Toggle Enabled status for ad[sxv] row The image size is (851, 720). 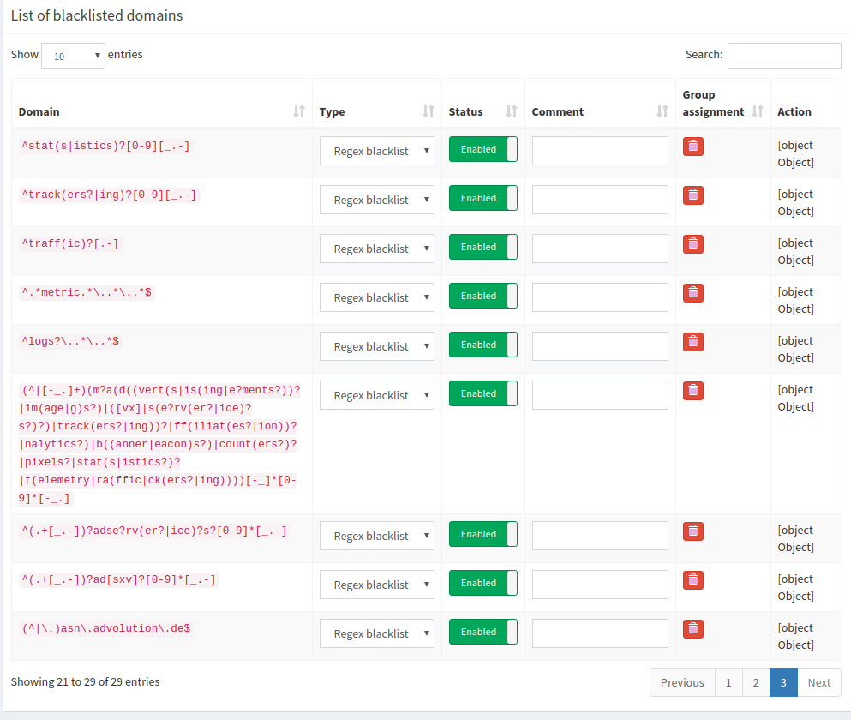click(x=483, y=583)
